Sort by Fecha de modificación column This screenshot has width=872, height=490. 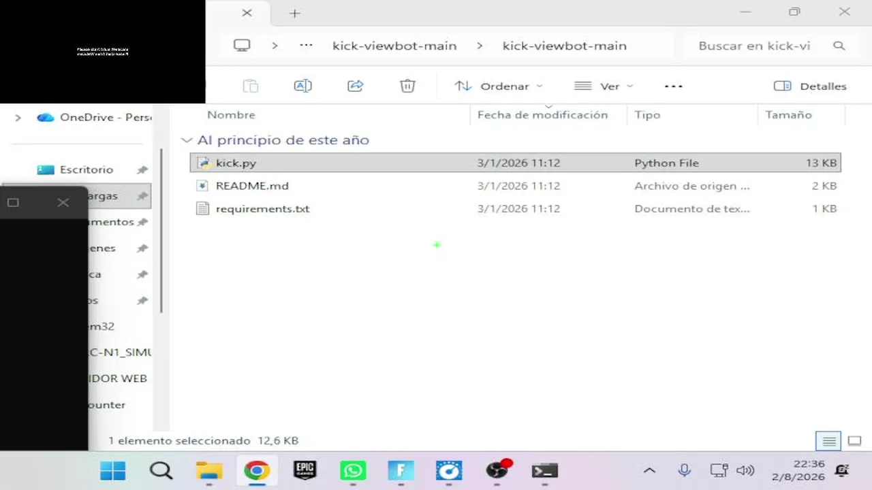tap(542, 115)
